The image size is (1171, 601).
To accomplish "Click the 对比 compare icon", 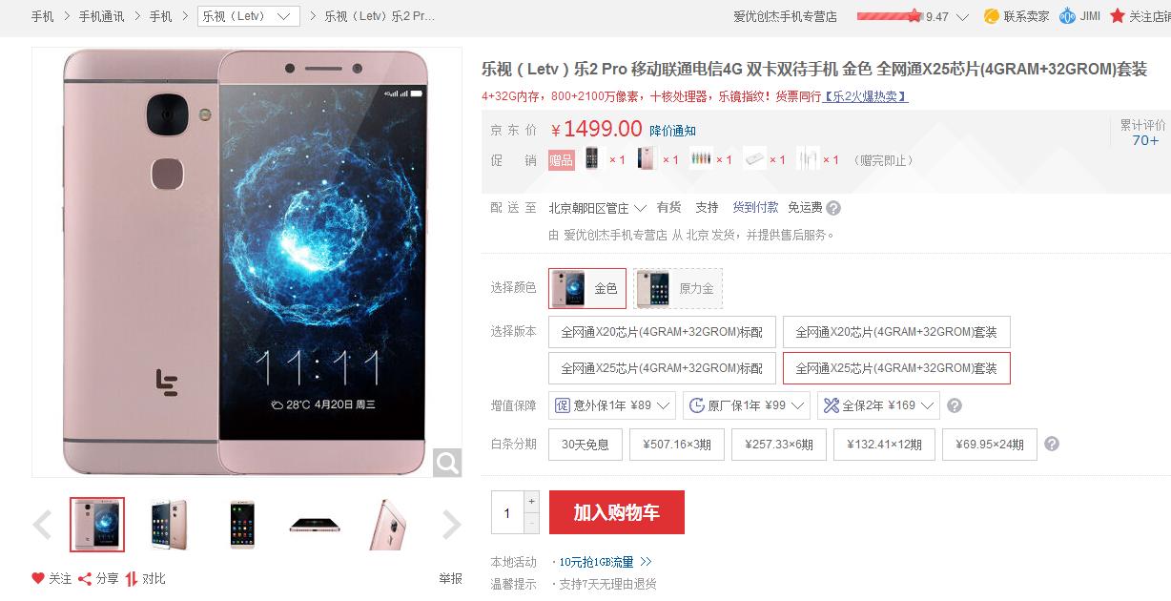I will pyautogui.click(x=132, y=578).
